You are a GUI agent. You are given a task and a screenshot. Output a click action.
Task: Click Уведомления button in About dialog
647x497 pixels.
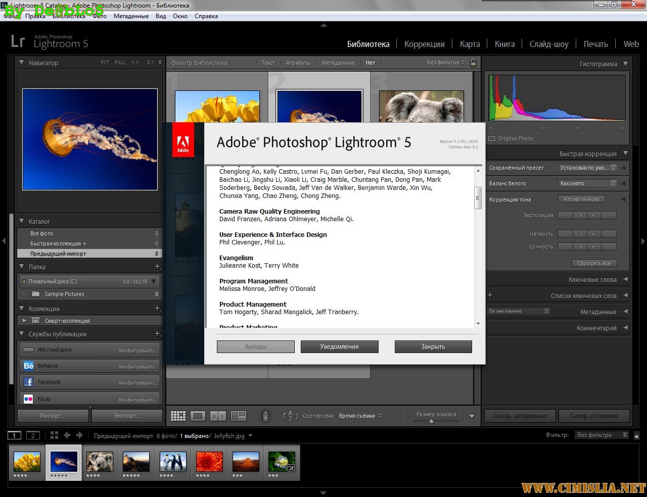pos(339,346)
